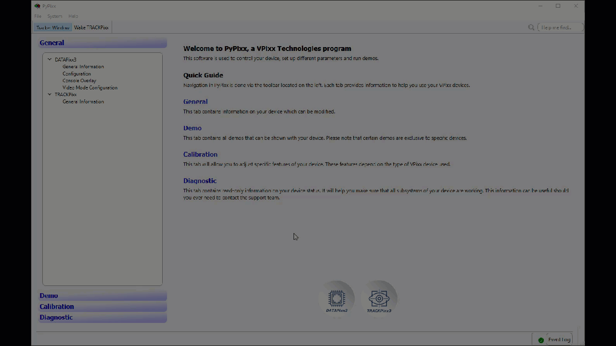The width and height of the screenshot is (616, 346).
Task: Select Console Overlay in the tree
Action: (x=79, y=81)
